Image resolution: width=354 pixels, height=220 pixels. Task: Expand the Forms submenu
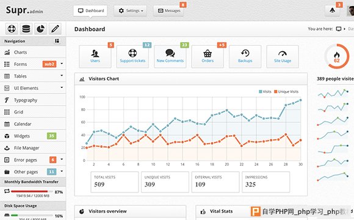[x=62, y=64]
